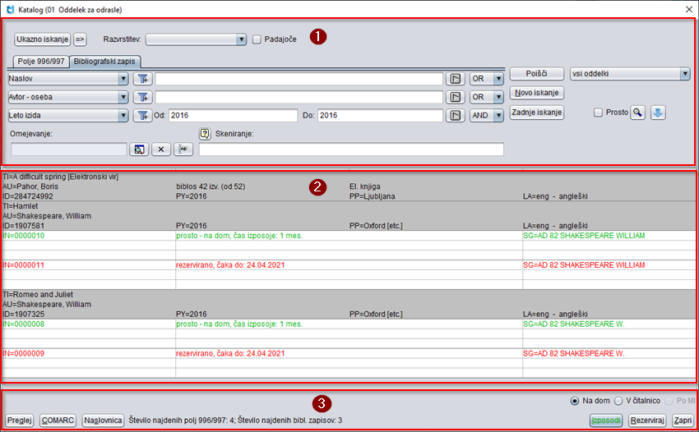Switch to the Polje 996/997 tab
Screen dimensions: 699x432
40,62
